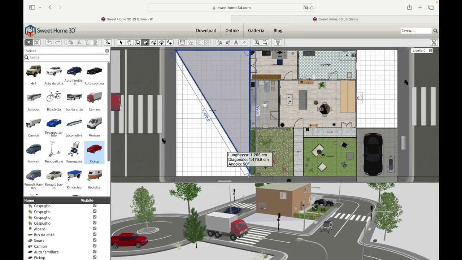Select the pan hand tool
462x260 pixels.
(129, 43)
